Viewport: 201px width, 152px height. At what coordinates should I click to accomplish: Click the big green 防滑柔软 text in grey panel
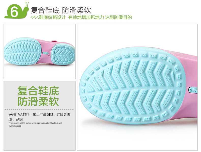[x=38, y=102]
